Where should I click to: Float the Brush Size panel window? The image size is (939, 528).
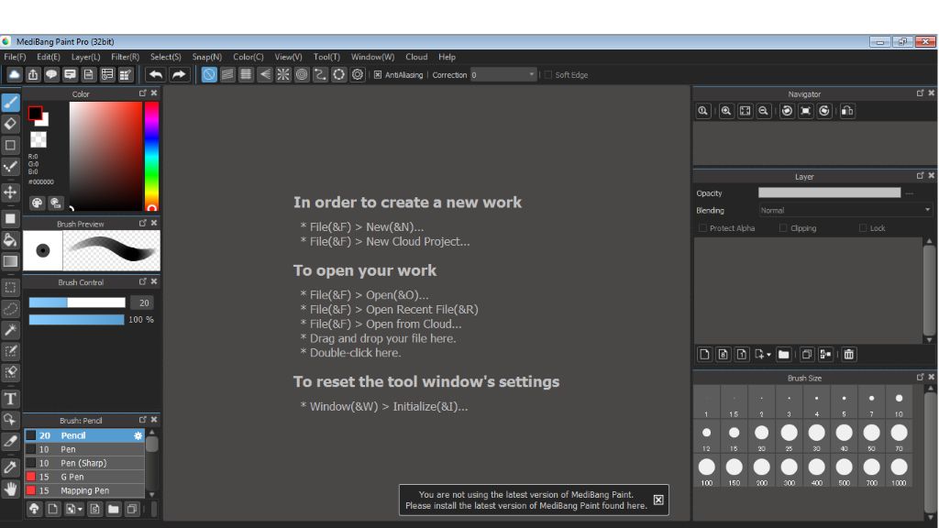(920, 377)
